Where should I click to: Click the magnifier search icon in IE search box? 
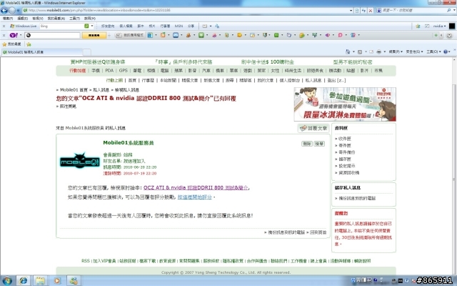click(448, 10)
